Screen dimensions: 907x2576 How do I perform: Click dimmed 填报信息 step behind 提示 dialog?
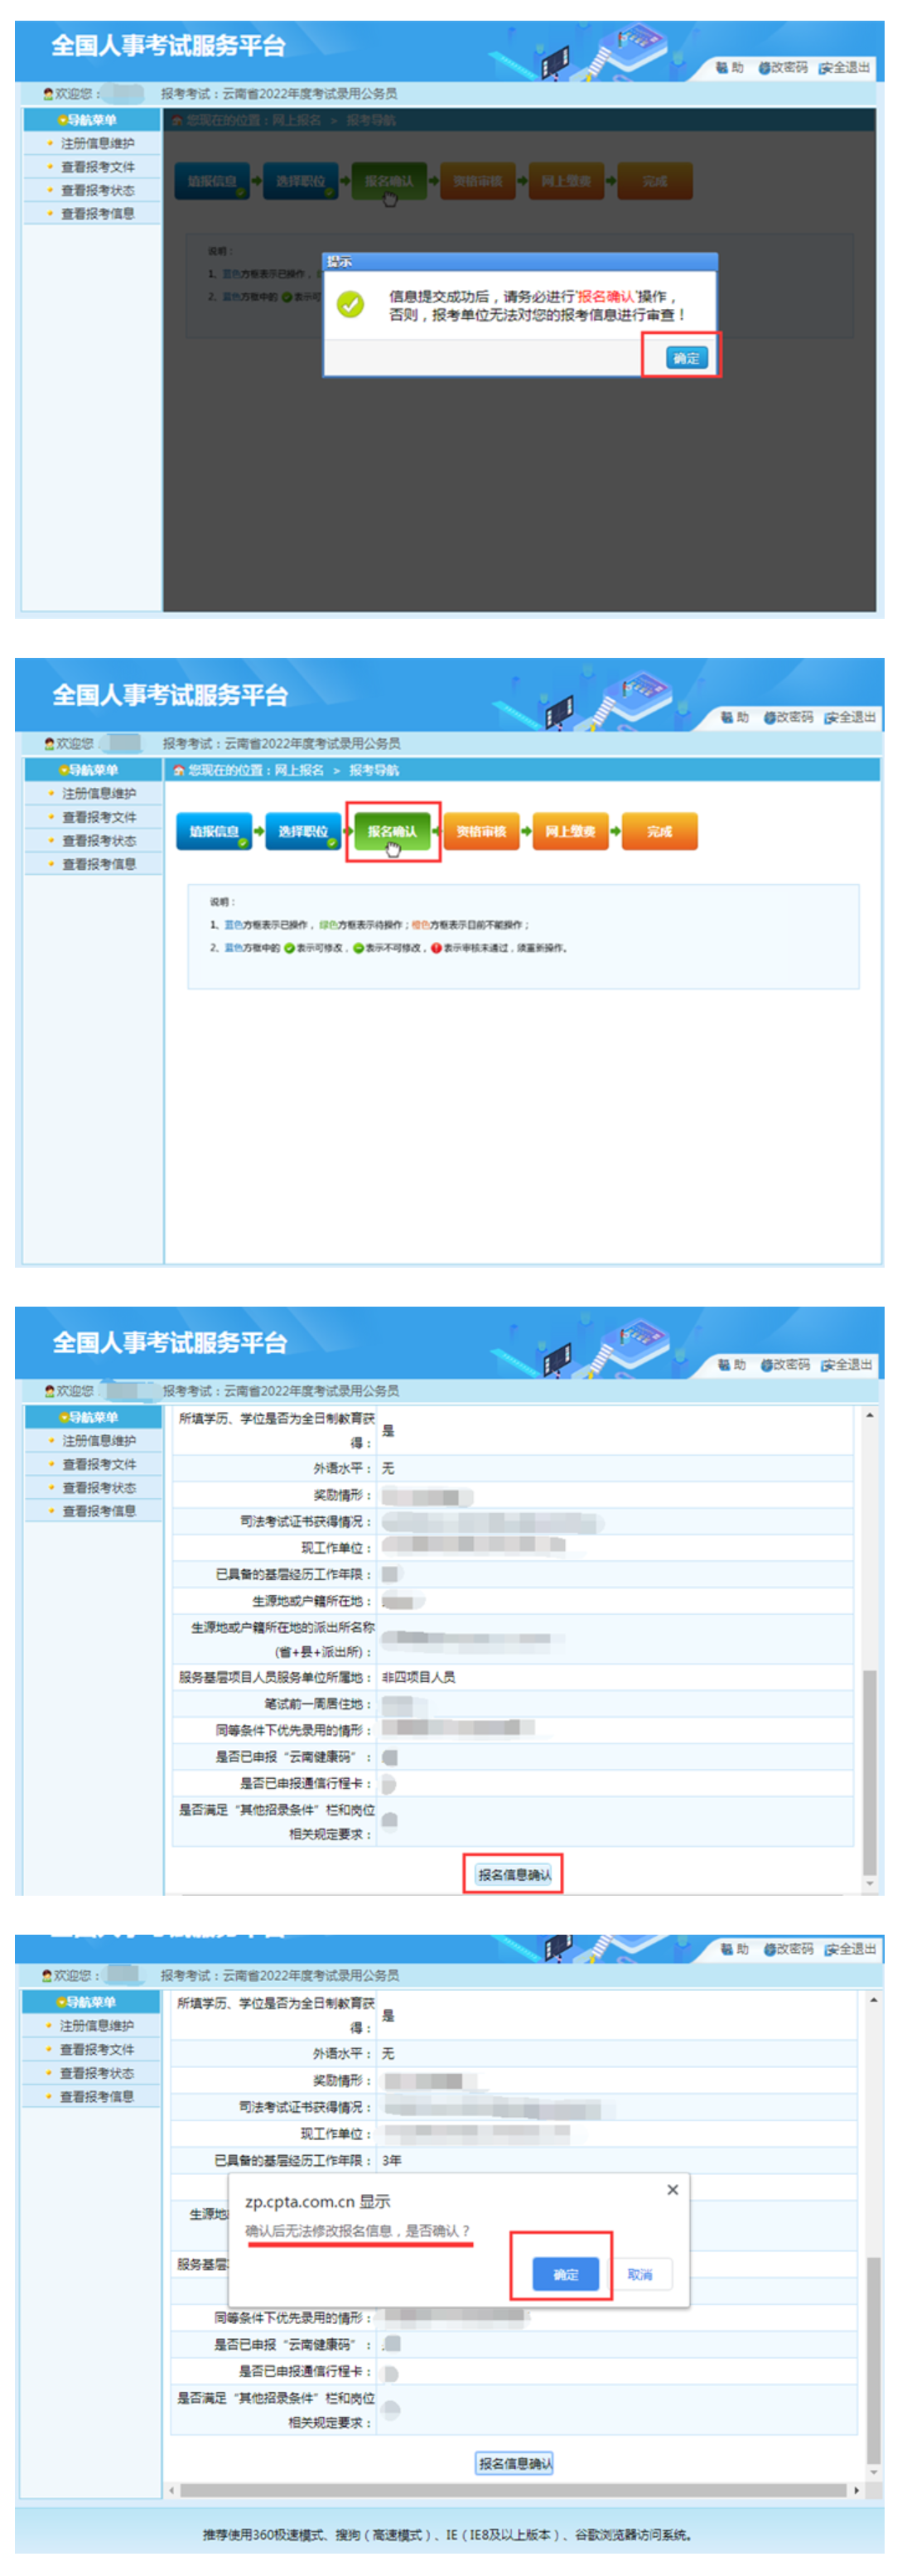pos(212,181)
